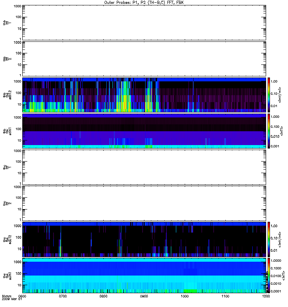Image resolution: width=288 pixels, height=307 pixels.
Task: Click the <|mV/m|> unit label of thc edc12 color bar
Action: pos(280,239)
